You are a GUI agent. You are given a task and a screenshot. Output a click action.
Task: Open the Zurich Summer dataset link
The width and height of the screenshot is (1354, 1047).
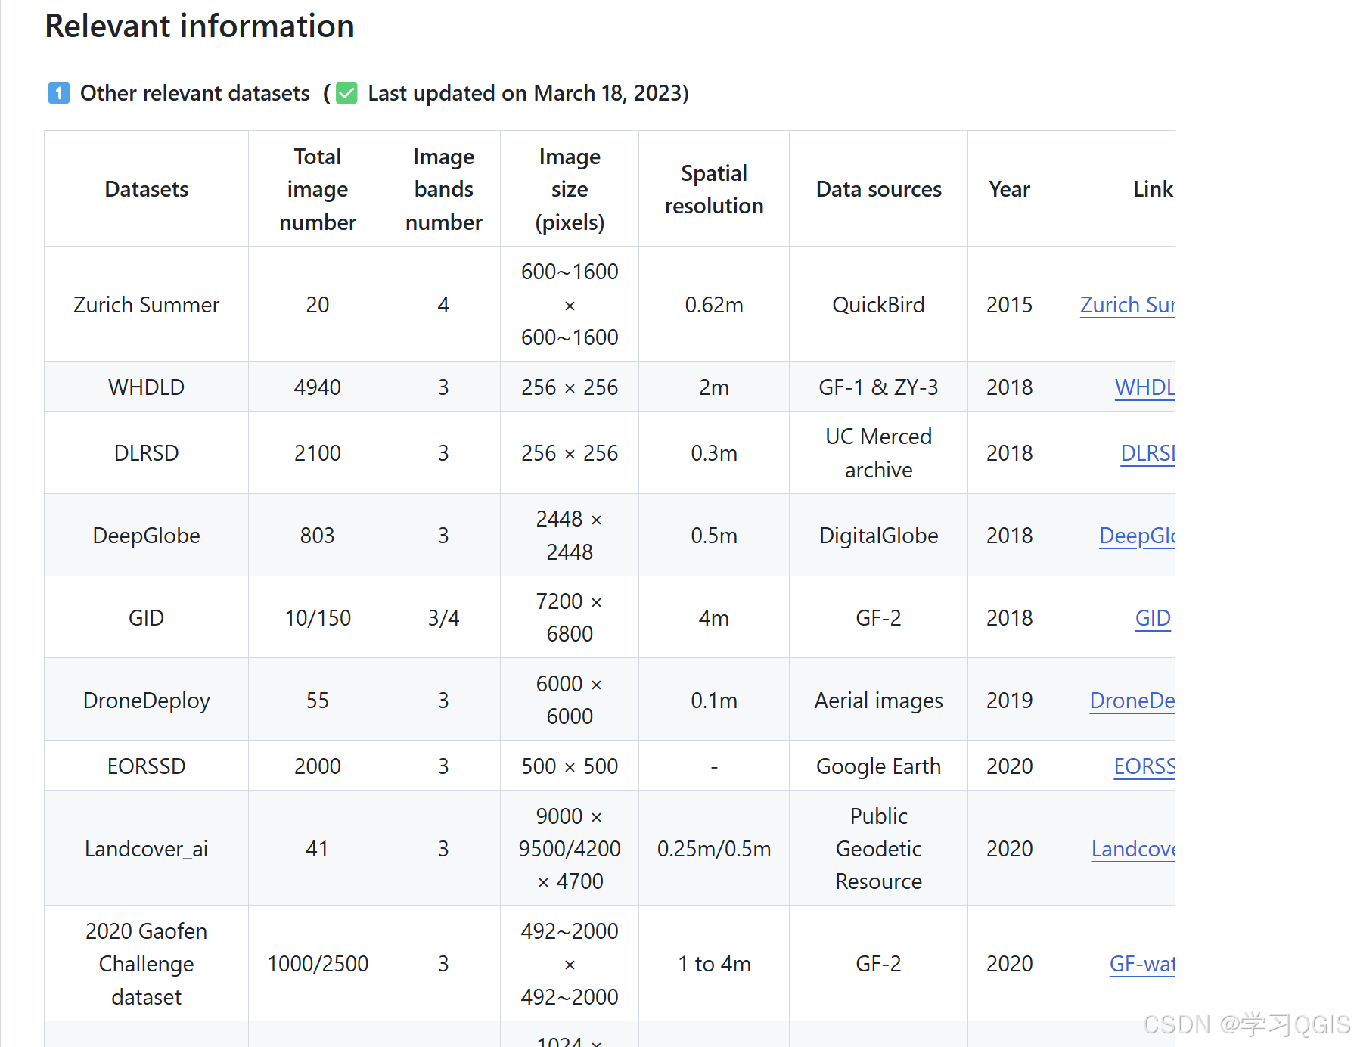pos(1127,305)
